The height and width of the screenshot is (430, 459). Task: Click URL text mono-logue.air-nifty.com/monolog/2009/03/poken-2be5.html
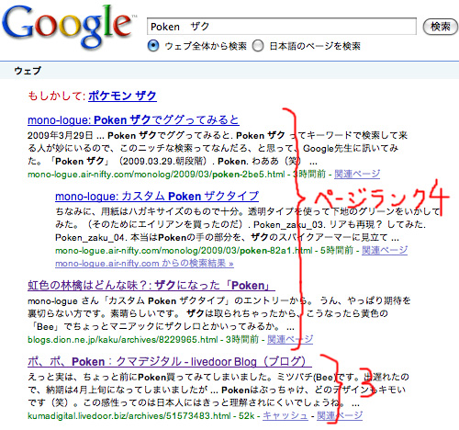(x=156, y=175)
